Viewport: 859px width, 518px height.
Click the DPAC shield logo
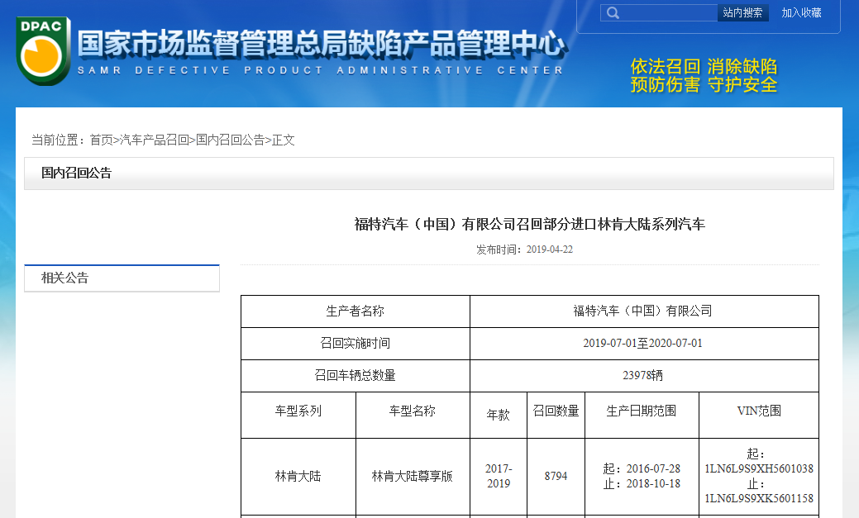click(x=43, y=51)
